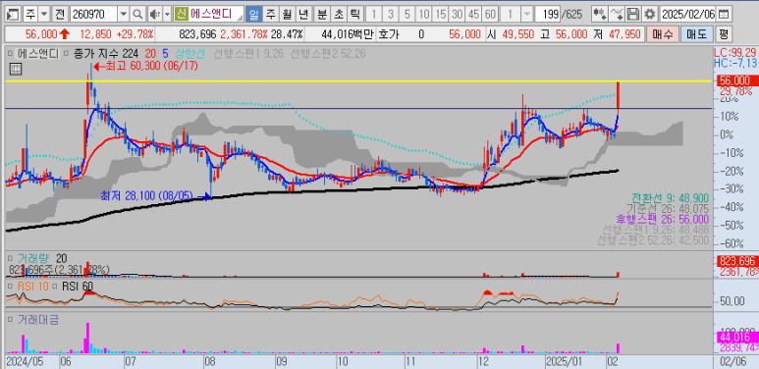Select the minute (분) chart tab

click(x=321, y=14)
